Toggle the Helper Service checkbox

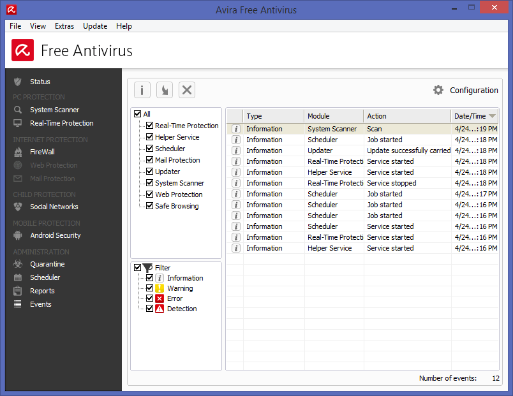(x=149, y=137)
